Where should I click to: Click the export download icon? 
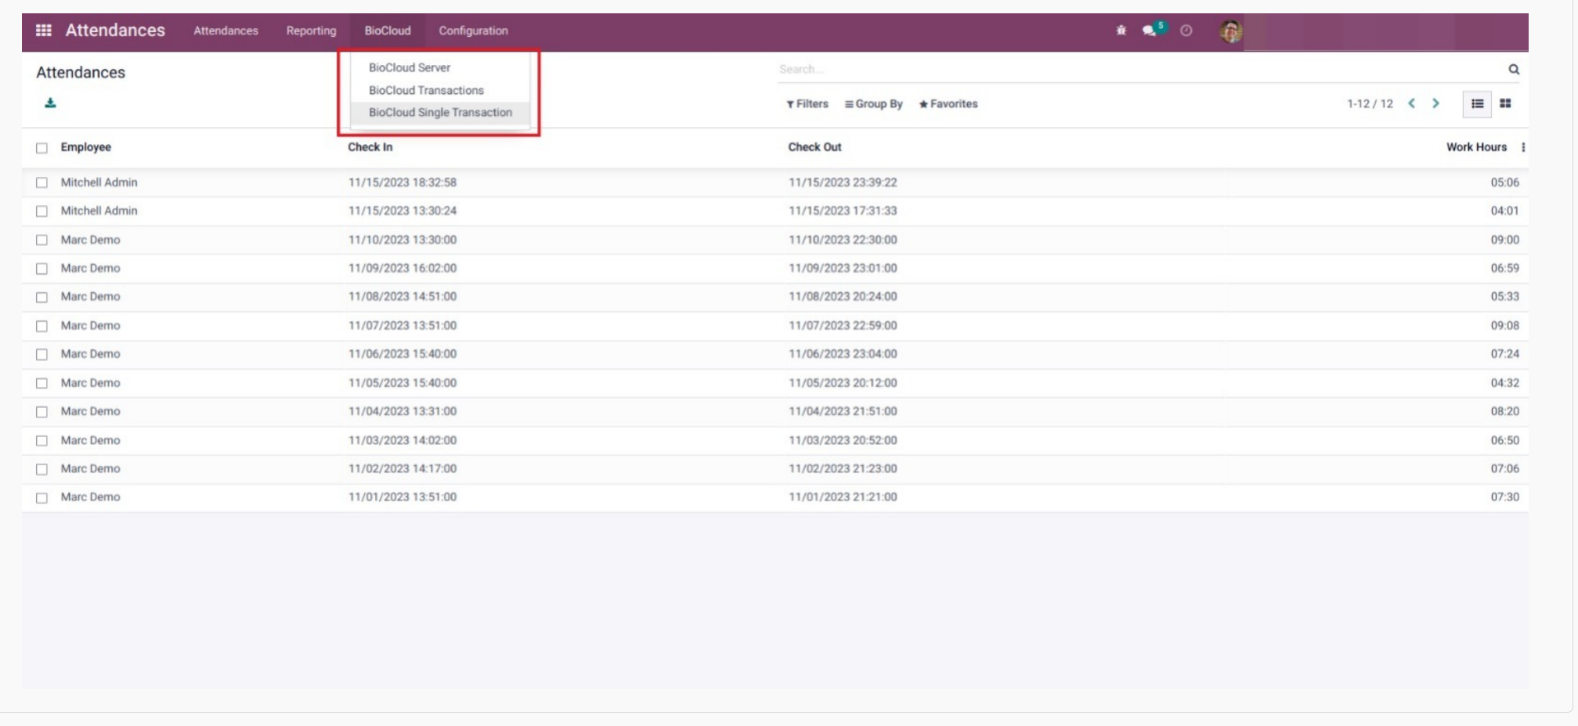[x=50, y=103]
